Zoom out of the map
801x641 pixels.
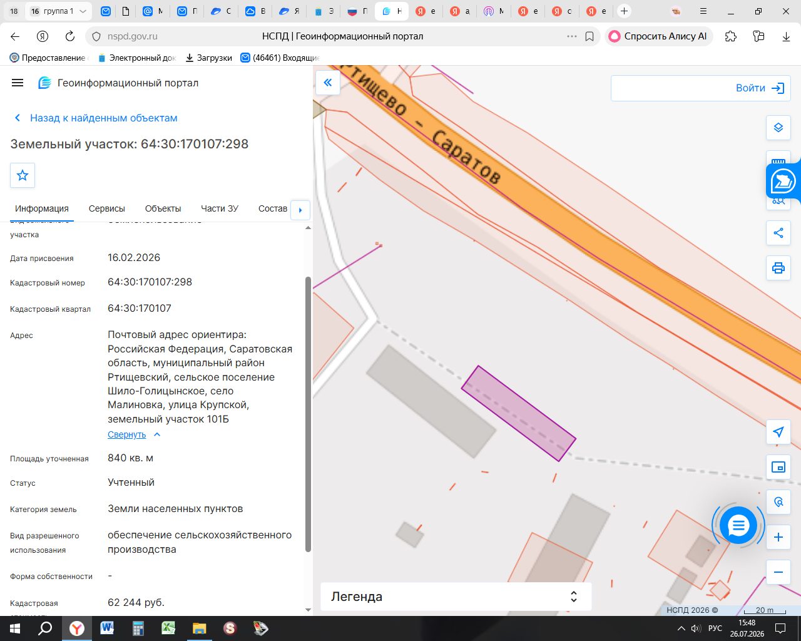click(778, 572)
